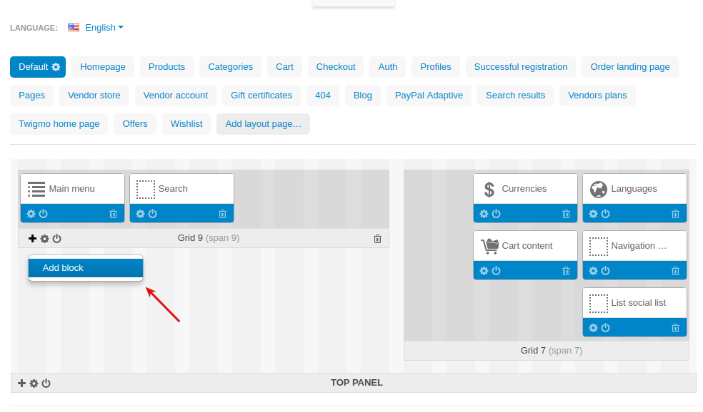Toggle power status of Cart content block

[496, 271]
